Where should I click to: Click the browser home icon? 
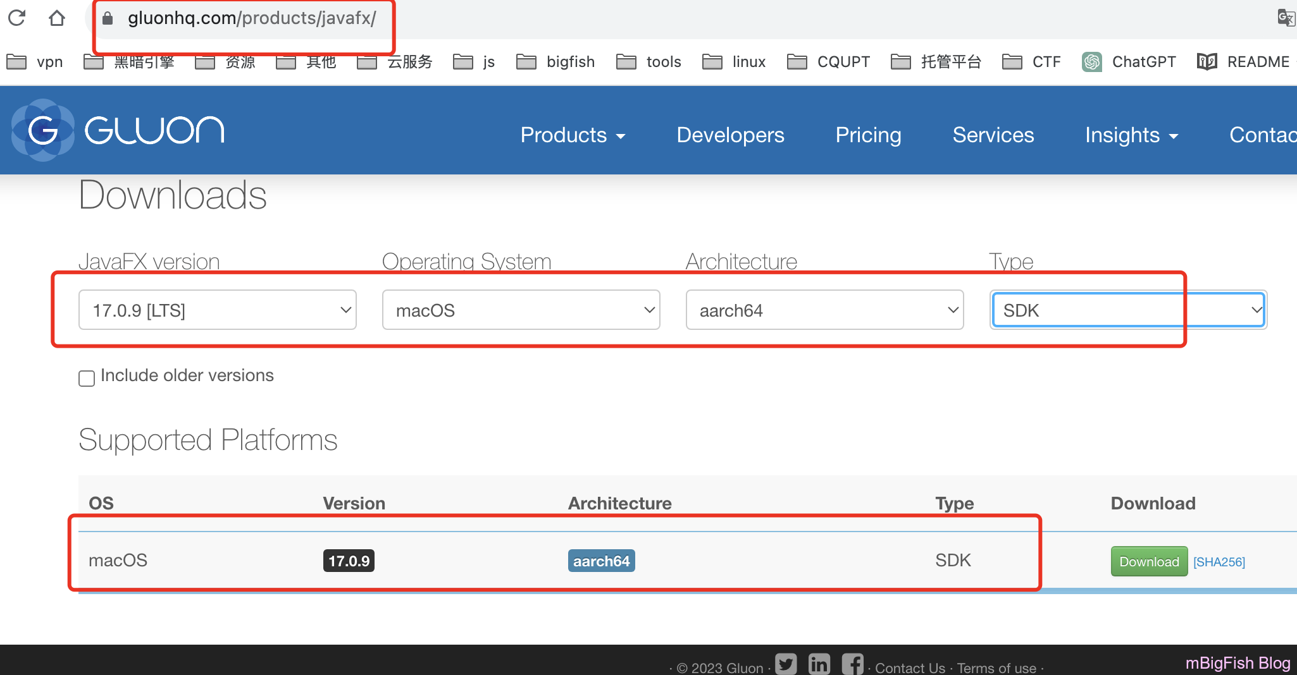(x=57, y=18)
